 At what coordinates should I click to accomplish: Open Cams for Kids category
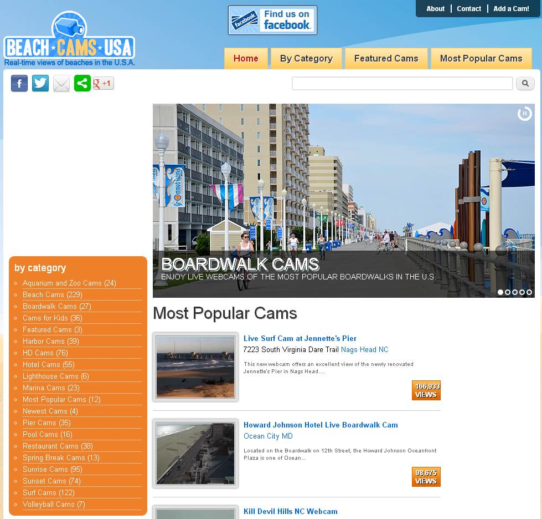click(x=53, y=318)
